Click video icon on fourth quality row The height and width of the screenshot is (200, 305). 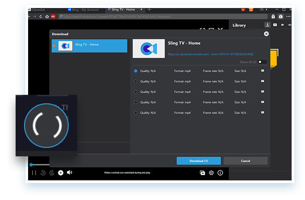click(263, 102)
